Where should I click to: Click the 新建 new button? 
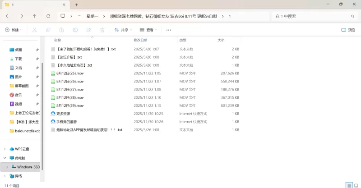tap(13, 30)
